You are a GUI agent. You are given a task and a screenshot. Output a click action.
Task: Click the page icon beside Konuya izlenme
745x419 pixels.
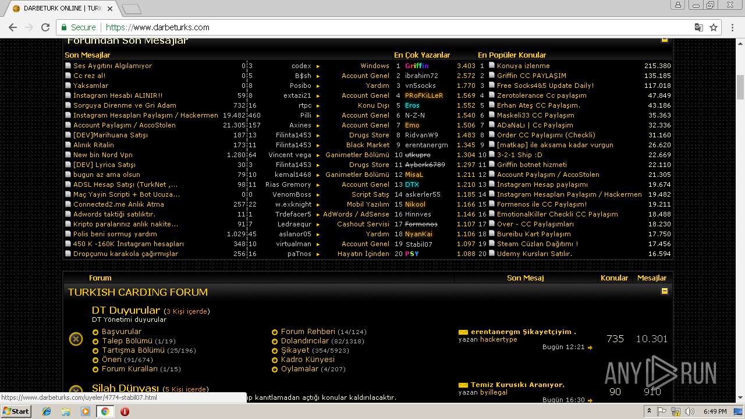(492, 66)
